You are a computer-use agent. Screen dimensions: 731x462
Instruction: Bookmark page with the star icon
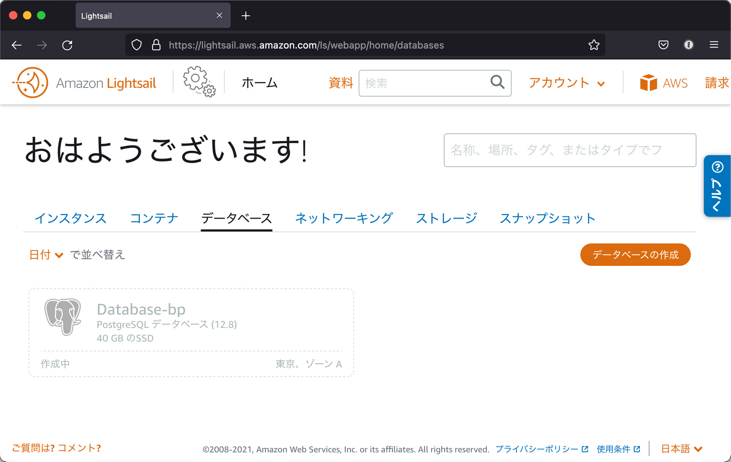(594, 45)
